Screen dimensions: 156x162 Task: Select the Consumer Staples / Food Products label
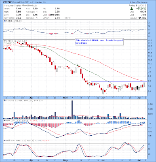(20, 6)
